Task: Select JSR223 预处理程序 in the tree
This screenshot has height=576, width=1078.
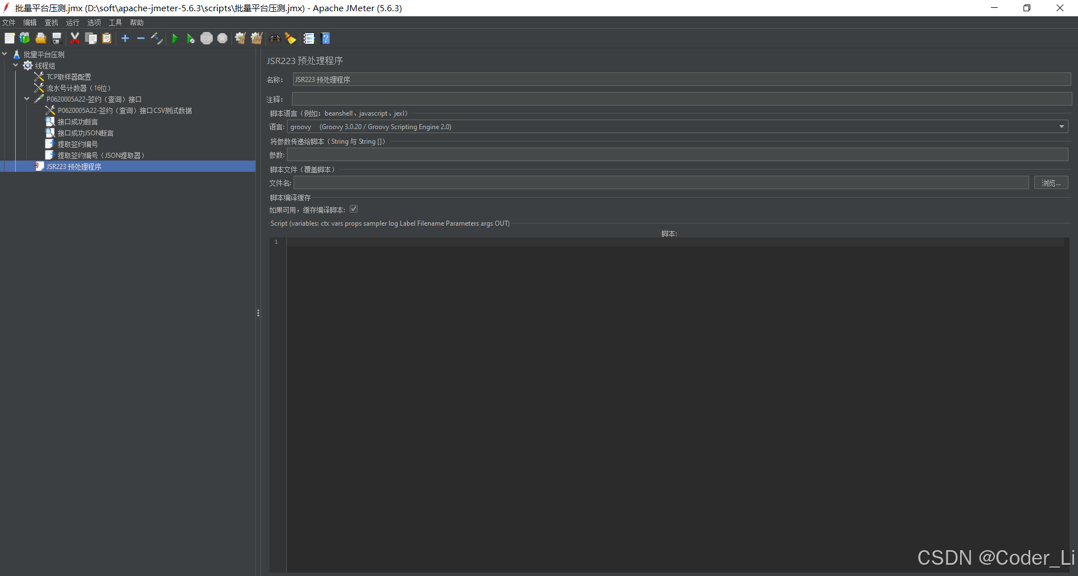Action: pyautogui.click(x=74, y=167)
